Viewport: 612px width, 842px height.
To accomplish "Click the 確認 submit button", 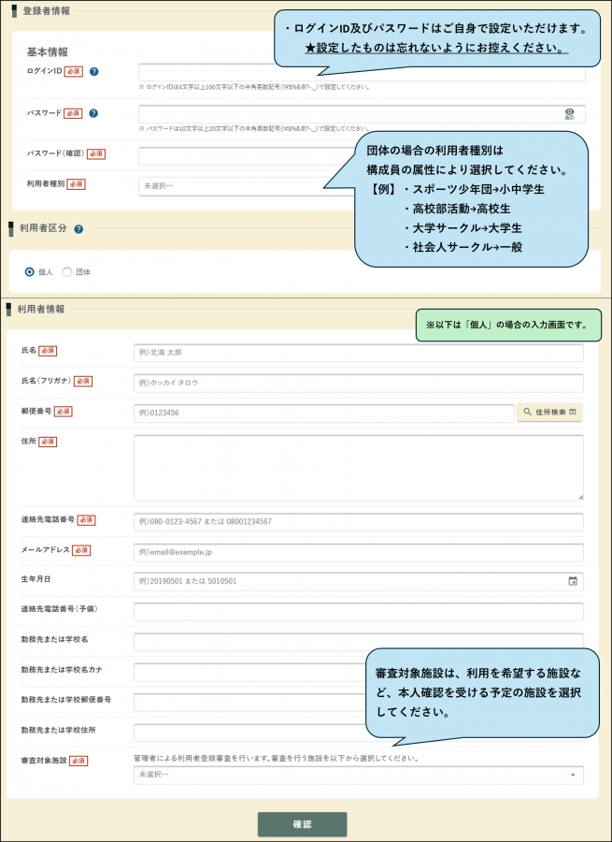I will (303, 824).
